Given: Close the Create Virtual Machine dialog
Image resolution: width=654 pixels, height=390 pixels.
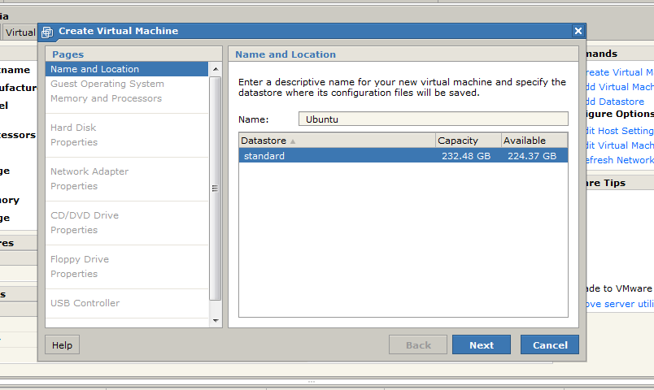Looking at the screenshot, I should (x=578, y=31).
